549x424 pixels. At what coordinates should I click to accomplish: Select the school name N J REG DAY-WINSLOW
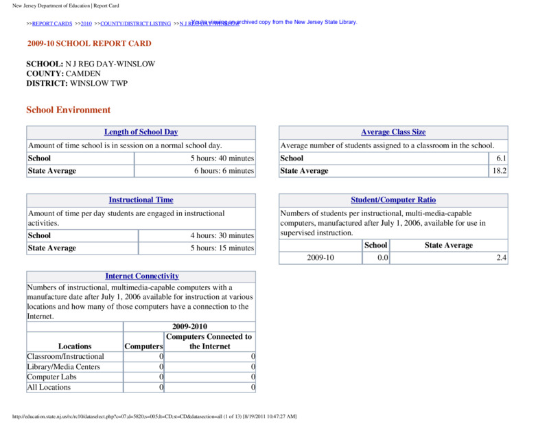tap(110, 64)
